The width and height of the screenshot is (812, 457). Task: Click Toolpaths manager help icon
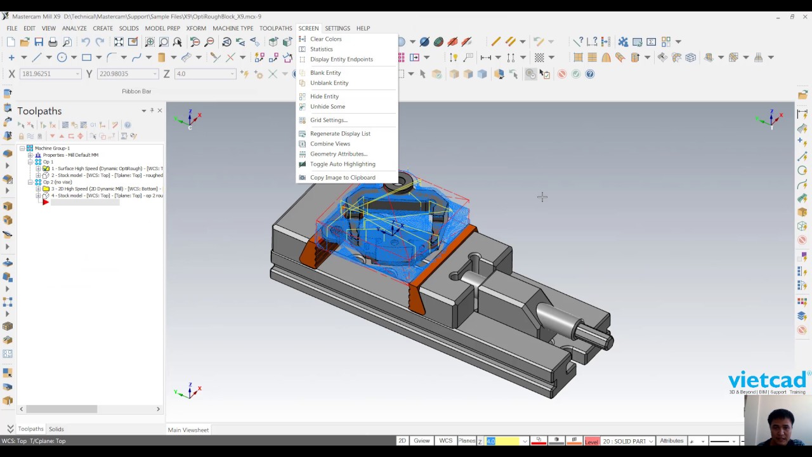128,125
